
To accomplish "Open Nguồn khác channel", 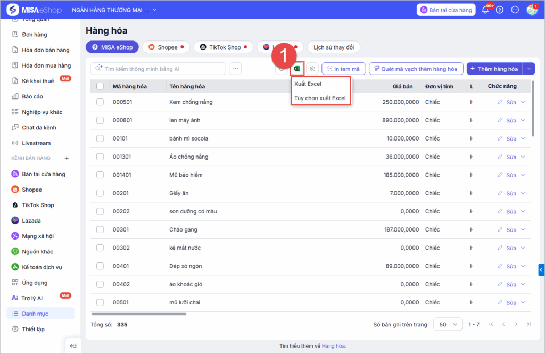I will coord(38,252).
